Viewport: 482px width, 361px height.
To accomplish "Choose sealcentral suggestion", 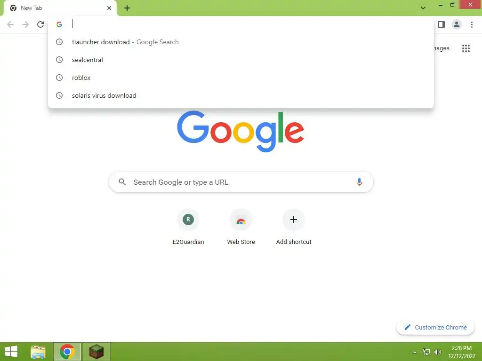I will click(241, 60).
